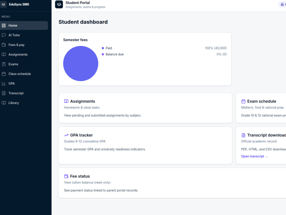The height and width of the screenshot is (215, 286).
Task: Click the Balance due legend color dot
Action: (x=103, y=54)
